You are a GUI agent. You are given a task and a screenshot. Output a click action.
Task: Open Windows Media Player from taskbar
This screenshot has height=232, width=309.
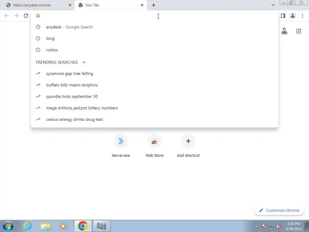coord(64,226)
